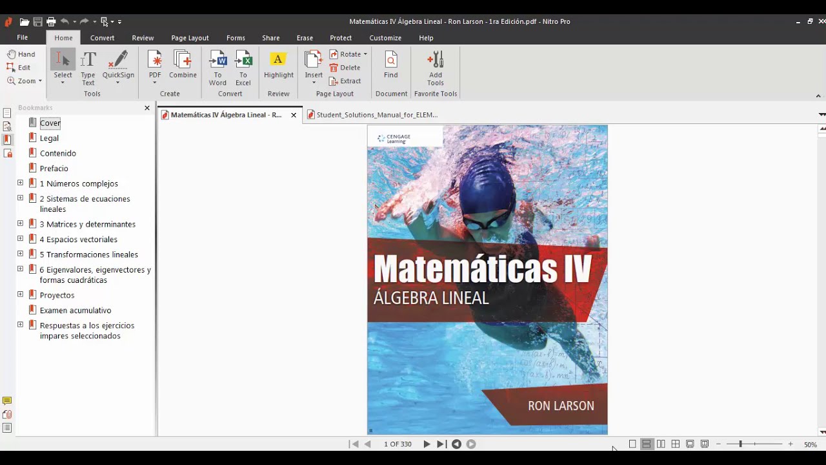
Task: Activate the Select tool
Action: (x=63, y=67)
